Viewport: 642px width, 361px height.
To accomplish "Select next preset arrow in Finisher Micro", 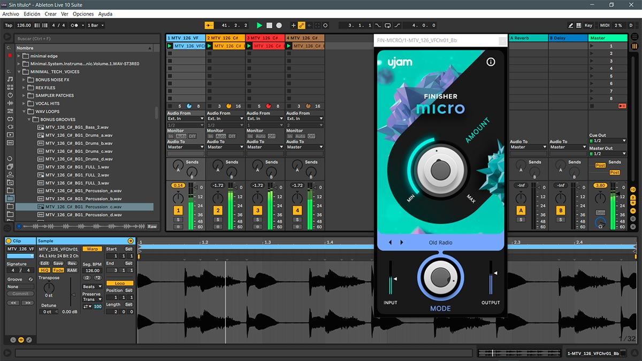I will pyautogui.click(x=402, y=242).
